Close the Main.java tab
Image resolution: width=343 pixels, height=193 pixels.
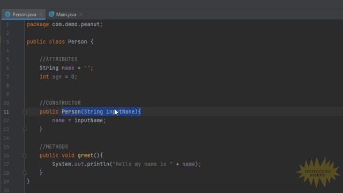pyautogui.click(x=81, y=14)
